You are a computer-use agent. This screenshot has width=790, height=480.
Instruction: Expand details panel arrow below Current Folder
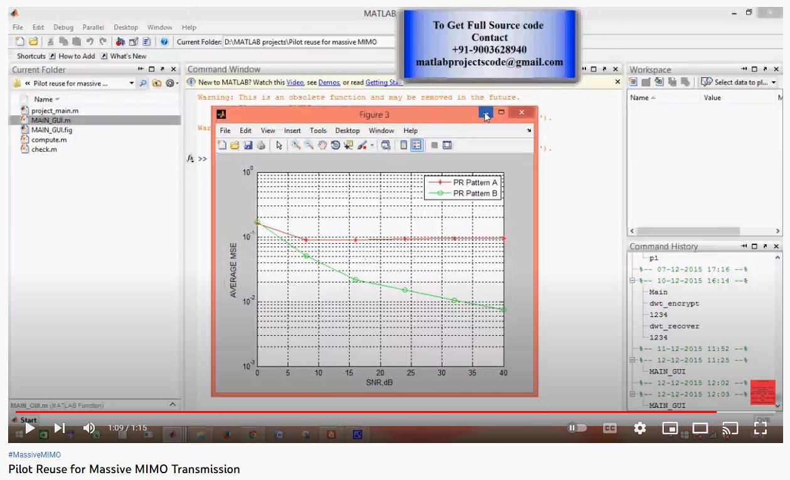(173, 404)
